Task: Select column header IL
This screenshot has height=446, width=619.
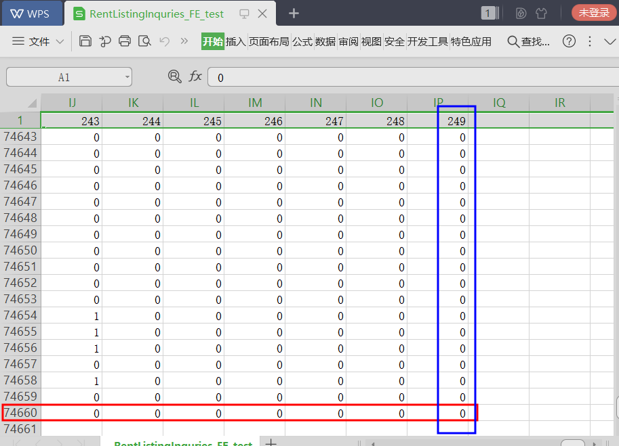Action: tap(193, 104)
